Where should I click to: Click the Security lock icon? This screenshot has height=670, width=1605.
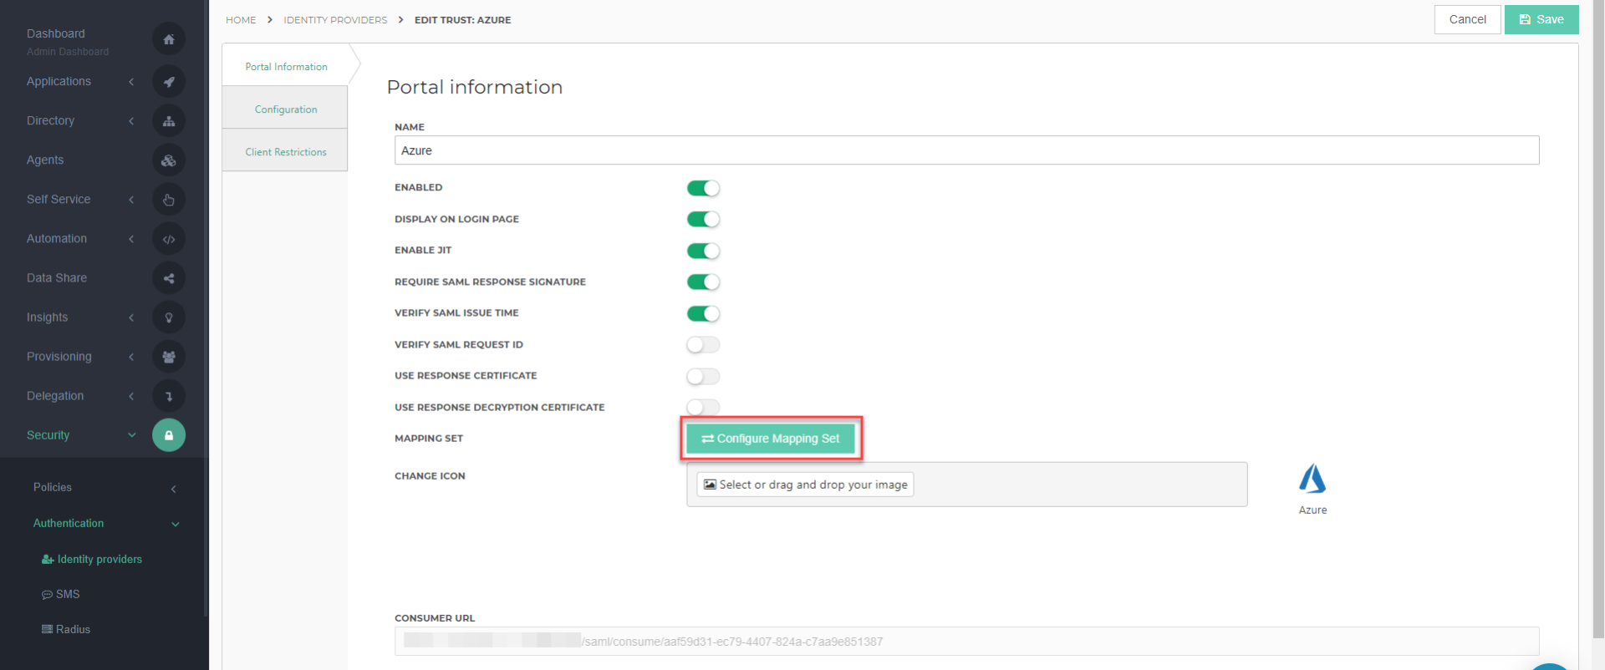point(169,435)
